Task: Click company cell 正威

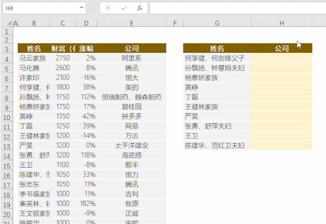Action: [x=131, y=213]
